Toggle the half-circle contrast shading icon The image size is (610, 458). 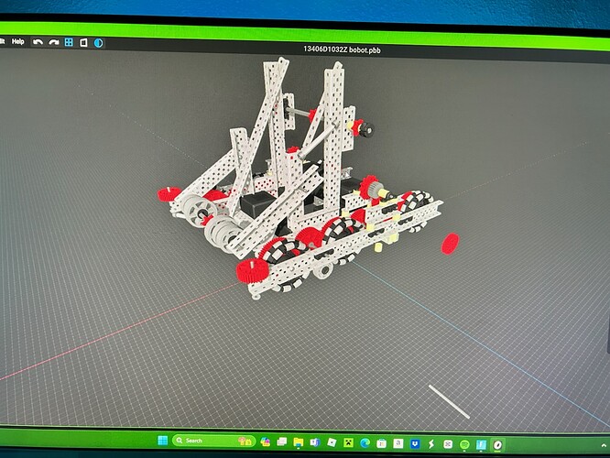pyautogui.click(x=98, y=43)
